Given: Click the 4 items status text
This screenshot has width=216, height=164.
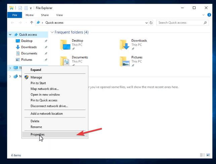Looking at the screenshot, I should 16,155.
